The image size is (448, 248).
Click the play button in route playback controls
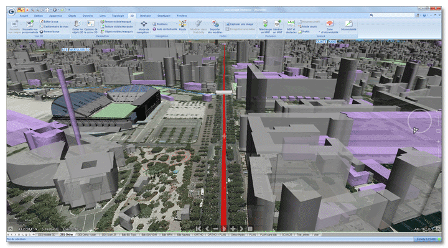point(224,229)
